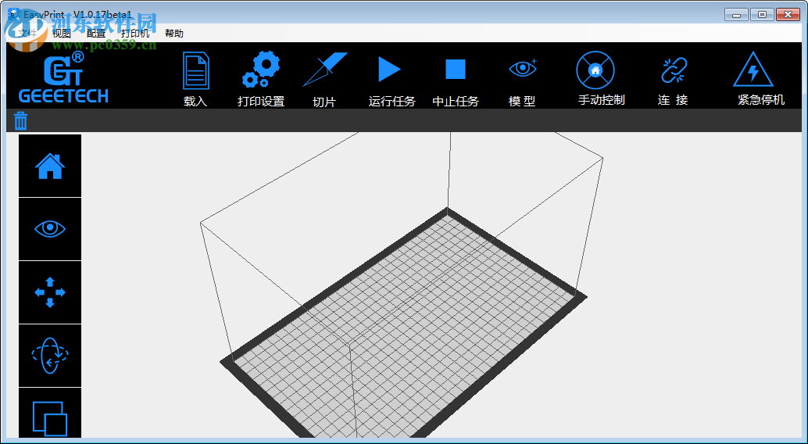Open 打印设置 print settings gears
This screenshot has height=444, width=808.
(261, 70)
